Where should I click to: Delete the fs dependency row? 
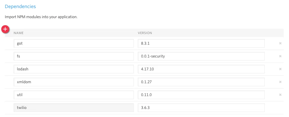tap(280, 56)
